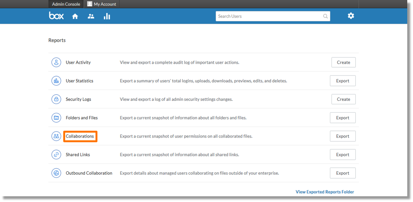
Task: Click the User Activity row icon
Action: pyautogui.click(x=56, y=62)
